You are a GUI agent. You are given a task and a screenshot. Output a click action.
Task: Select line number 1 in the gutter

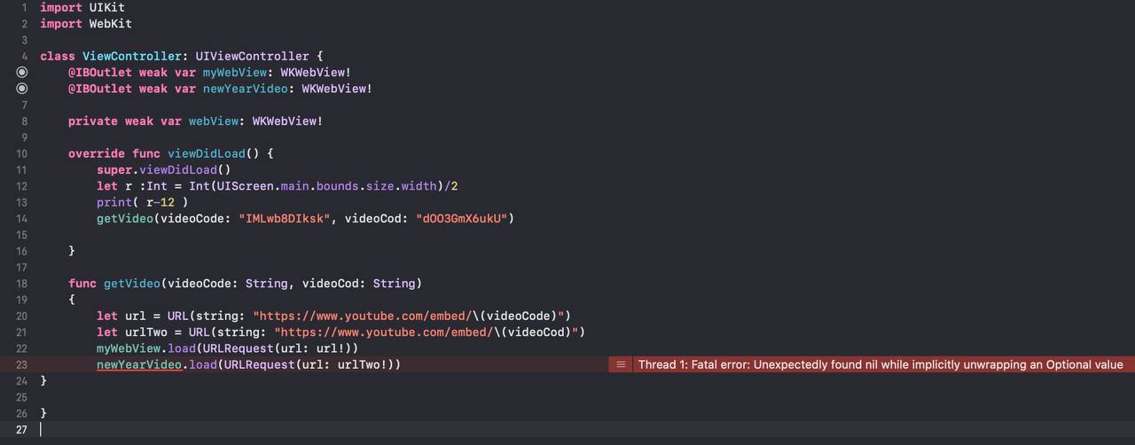click(24, 7)
